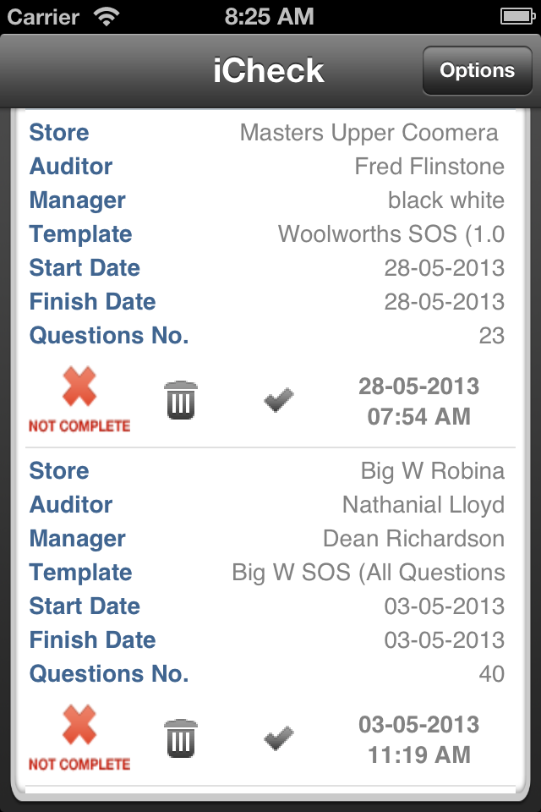
Task: Delete the Big W Robina audit
Action: click(180, 738)
